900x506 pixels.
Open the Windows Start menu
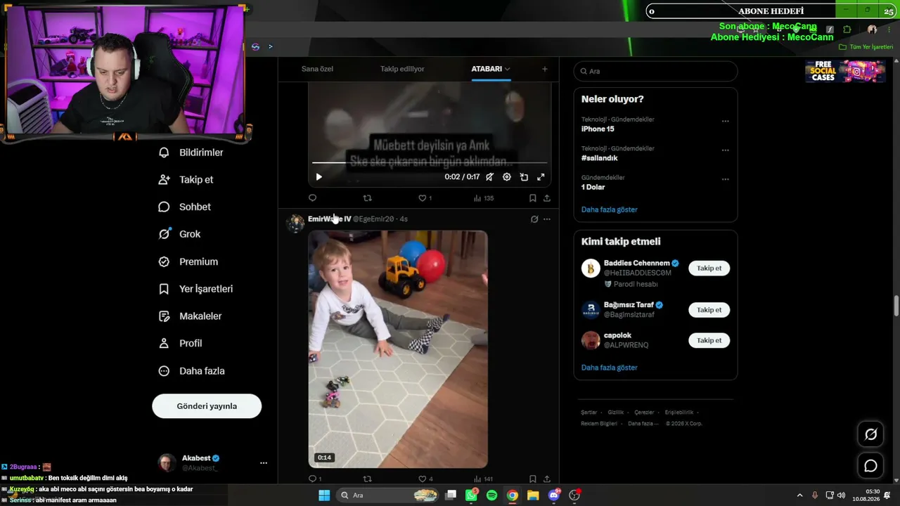(324, 495)
